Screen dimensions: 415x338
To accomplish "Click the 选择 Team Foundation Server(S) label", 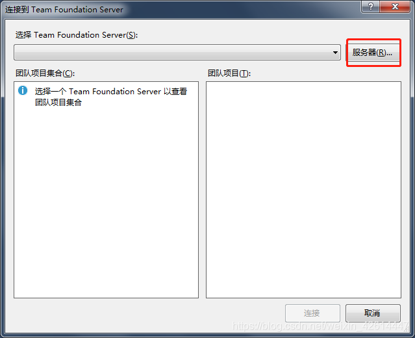I will pos(77,35).
